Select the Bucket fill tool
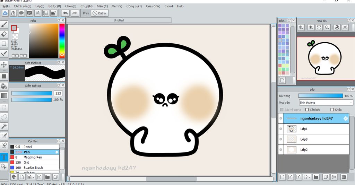 coord(4,86)
